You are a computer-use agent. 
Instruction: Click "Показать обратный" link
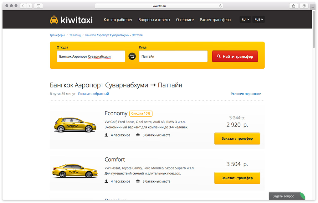point(93,94)
